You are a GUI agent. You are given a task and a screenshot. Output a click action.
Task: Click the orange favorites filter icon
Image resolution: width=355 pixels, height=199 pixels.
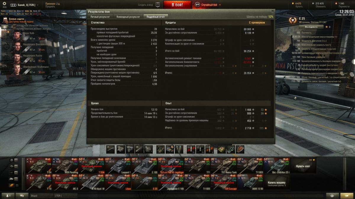[x=12, y=185]
